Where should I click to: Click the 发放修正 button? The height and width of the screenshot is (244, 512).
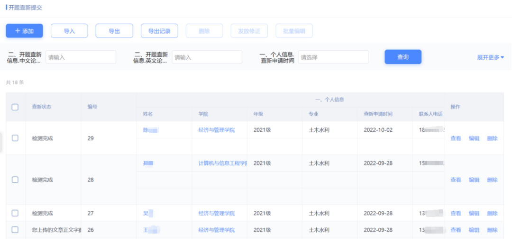249,31
